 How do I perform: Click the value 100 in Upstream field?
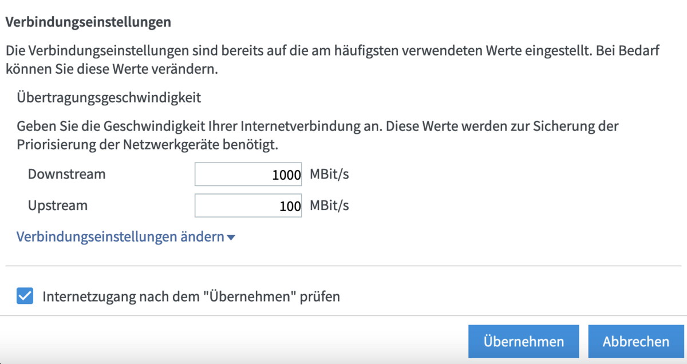click(x=290, y=206)
